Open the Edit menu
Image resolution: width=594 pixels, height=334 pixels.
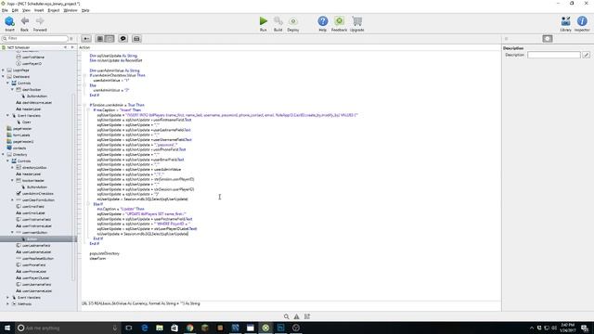point(15,10)
